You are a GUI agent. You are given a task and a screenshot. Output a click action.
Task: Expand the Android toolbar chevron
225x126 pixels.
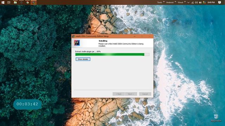175,2
